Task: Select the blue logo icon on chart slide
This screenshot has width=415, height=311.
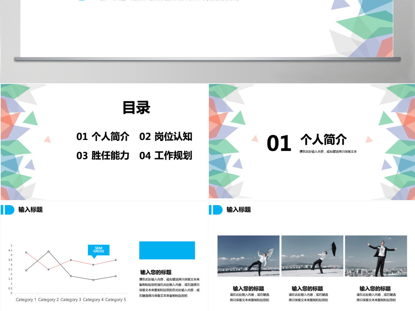Action: [x=7, y=210]
